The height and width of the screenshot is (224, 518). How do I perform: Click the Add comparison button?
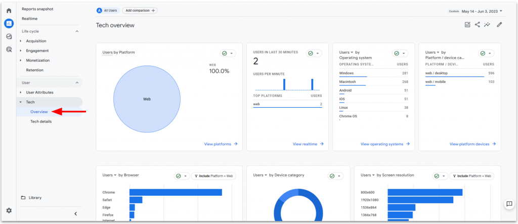point(140,11)
